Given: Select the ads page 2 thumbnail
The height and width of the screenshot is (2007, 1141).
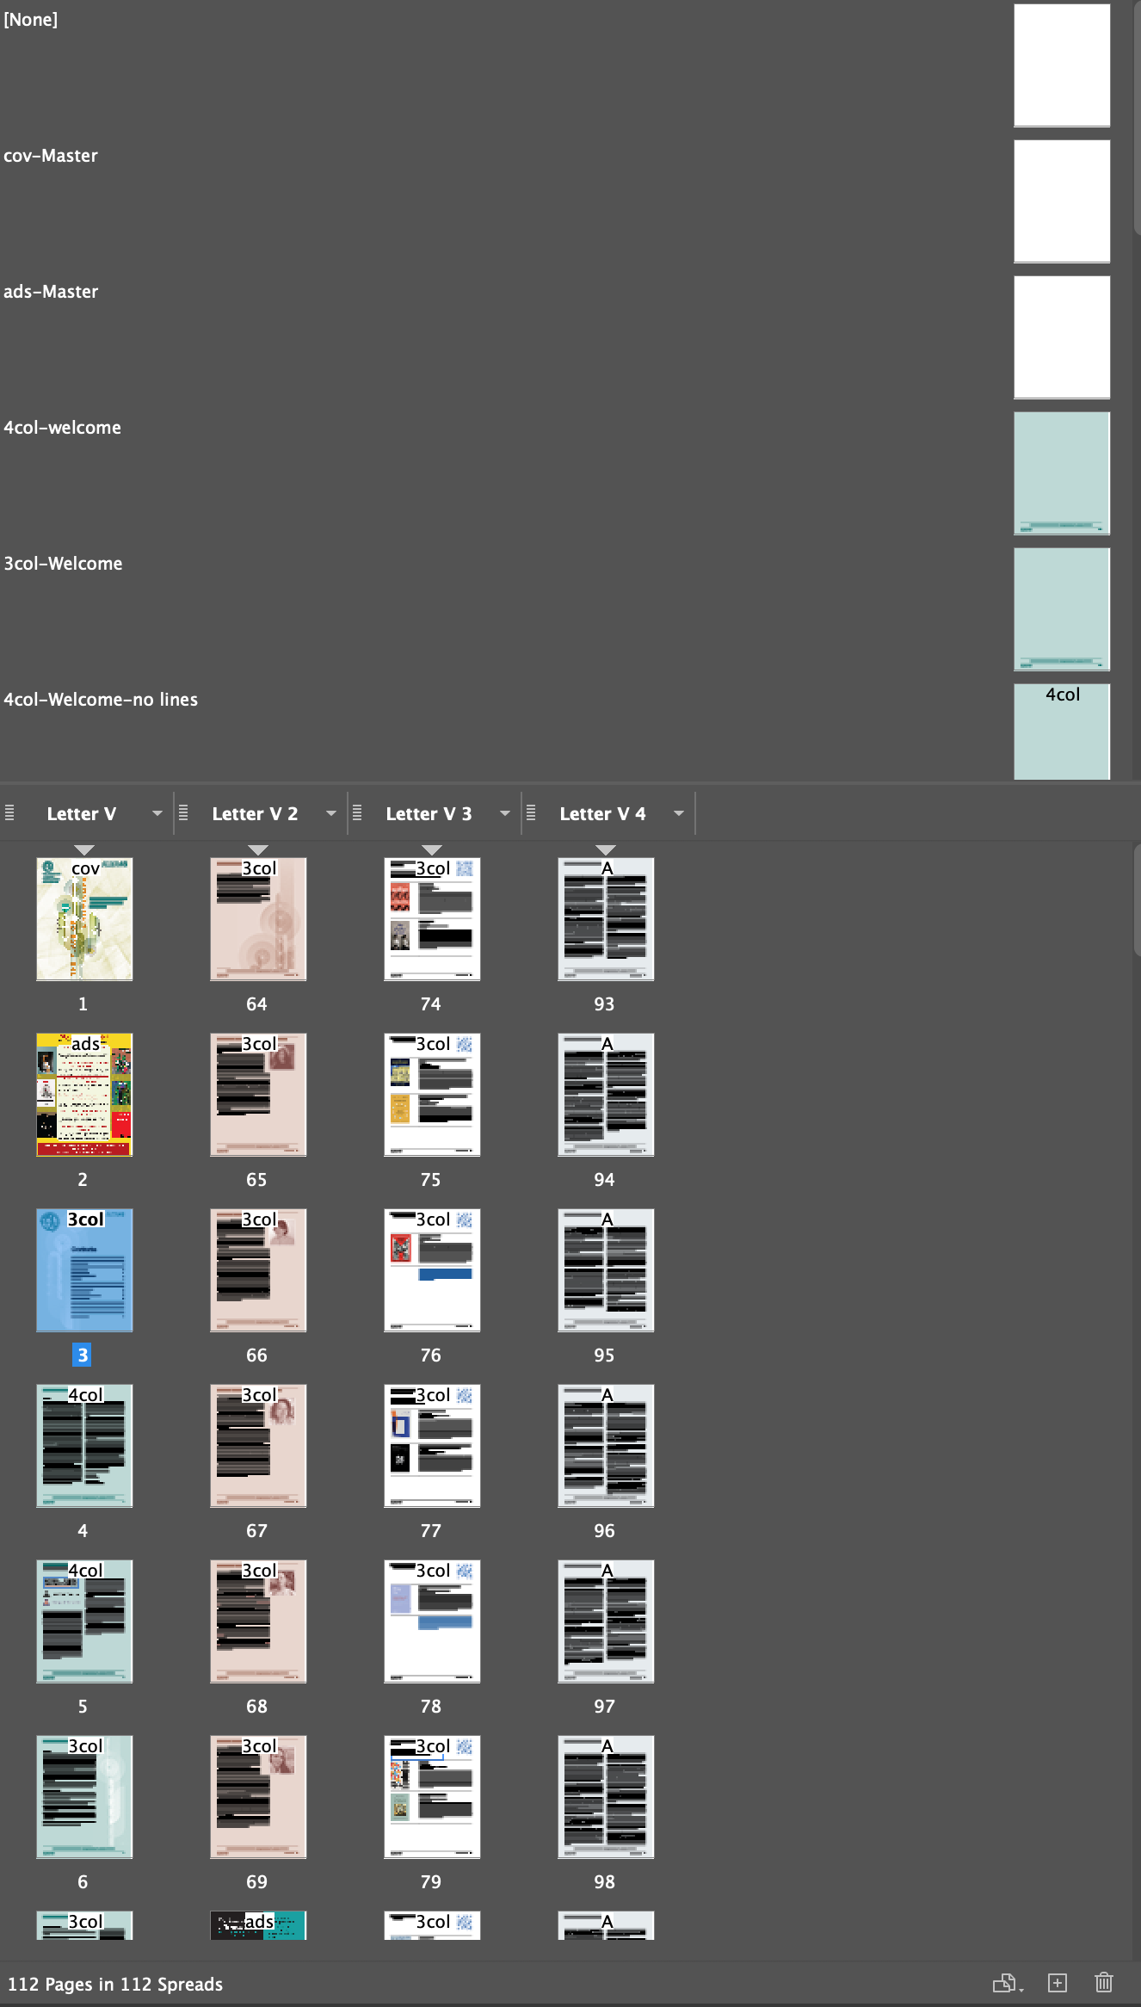Looking at the screenshot, I should [x=84, y=1095].
